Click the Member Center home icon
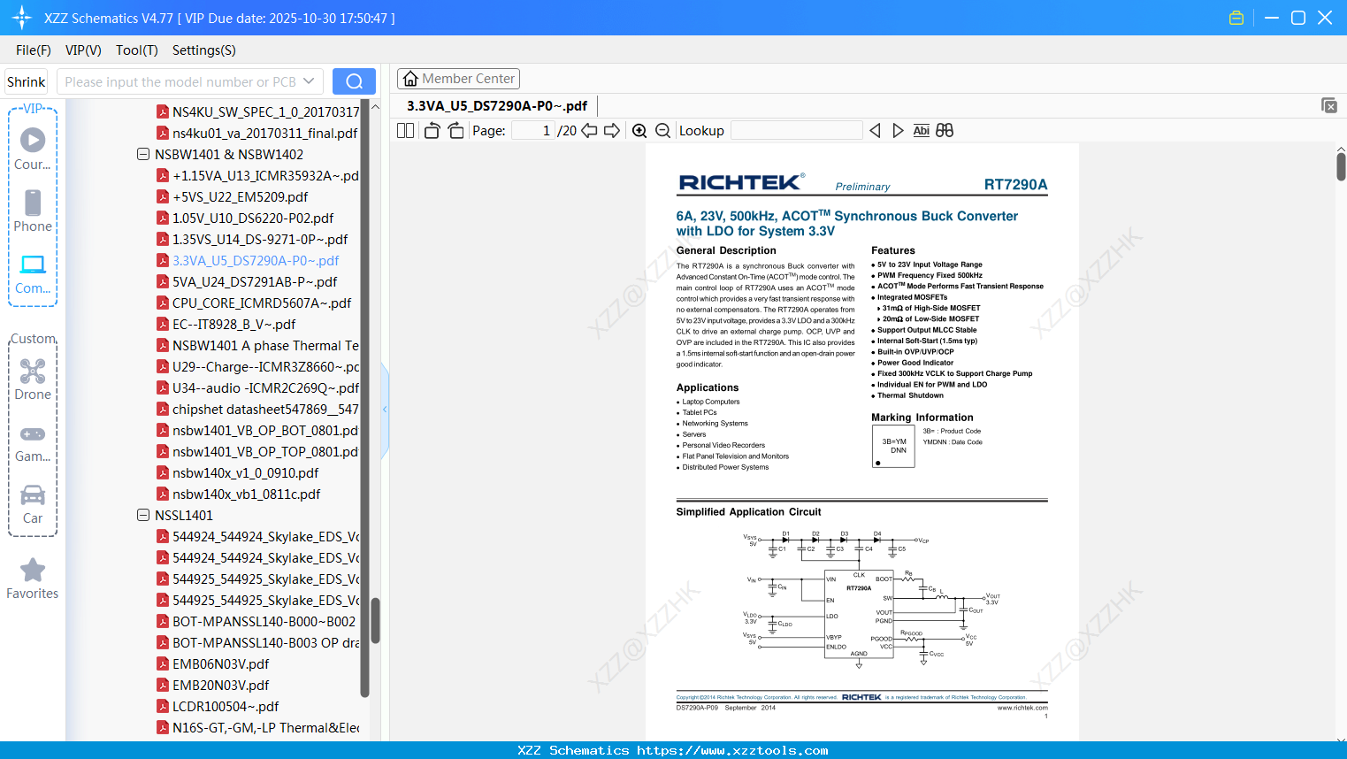 click(410, 79)
